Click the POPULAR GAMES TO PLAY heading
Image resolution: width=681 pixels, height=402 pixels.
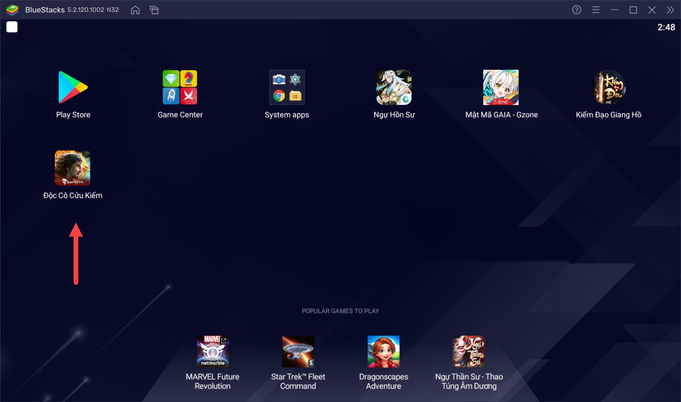[340, 311]
